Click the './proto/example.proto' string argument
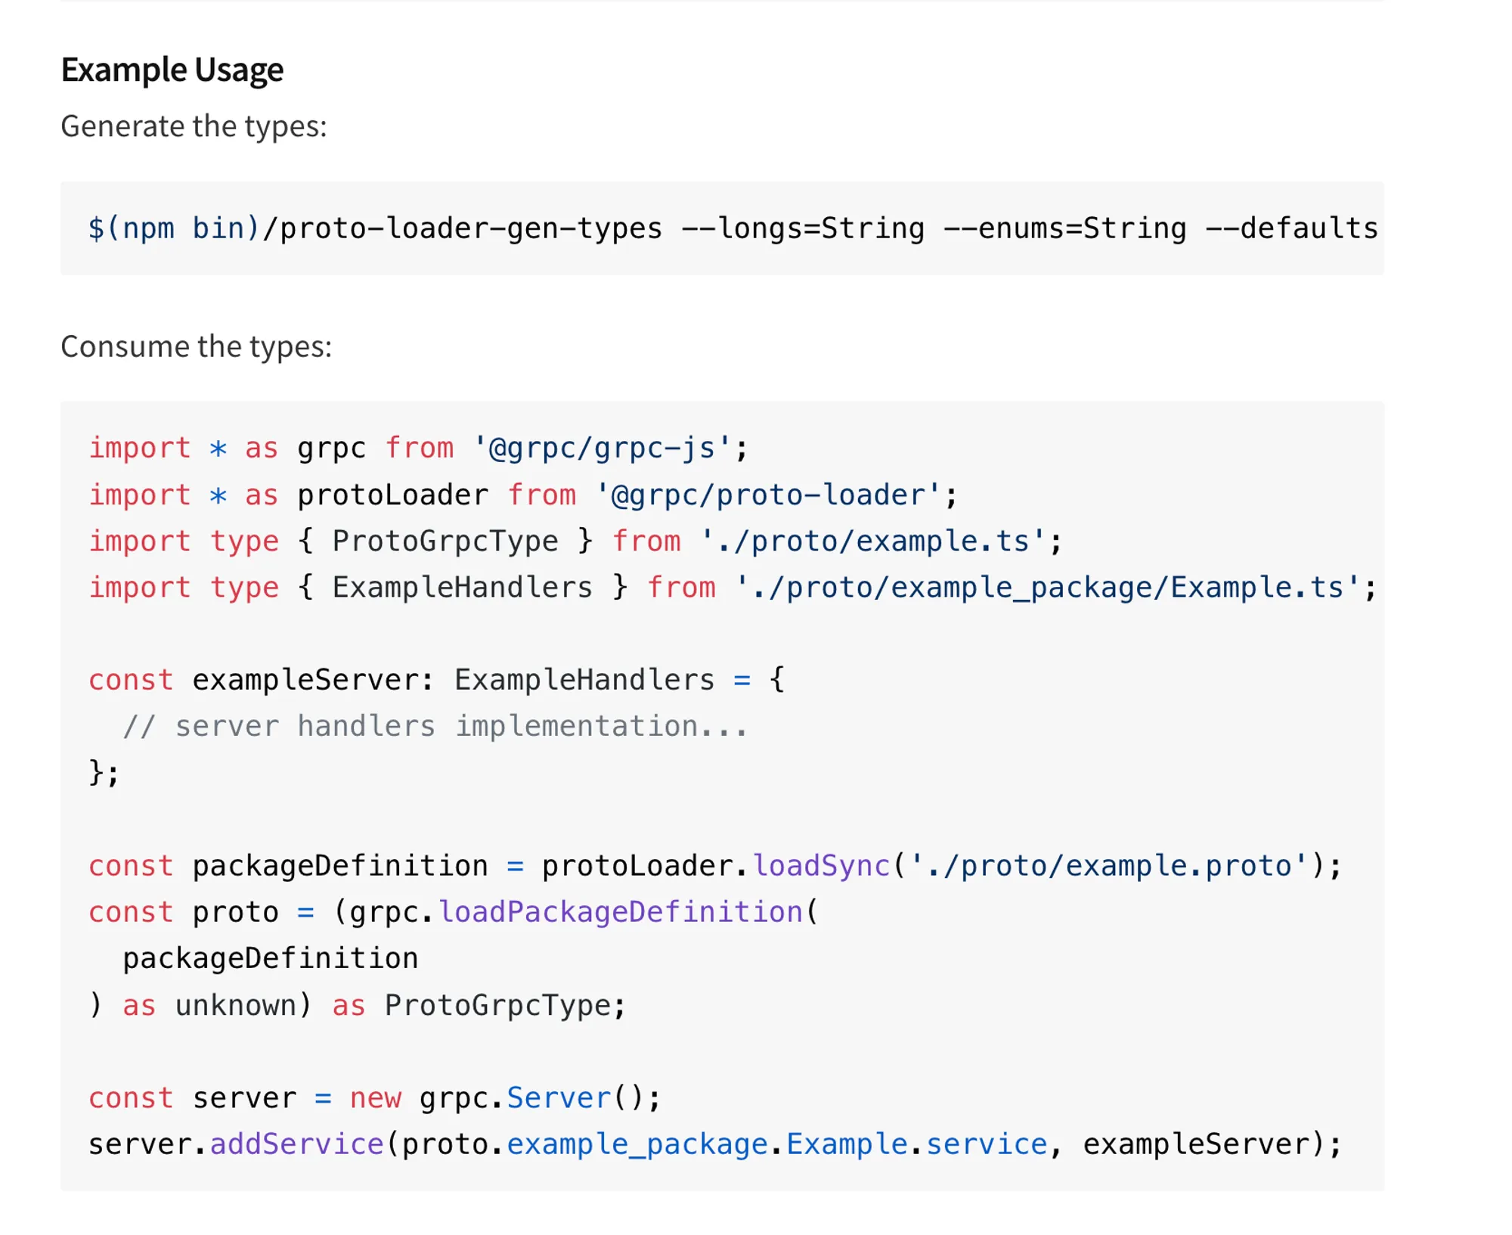 (x=1109, y=866)
